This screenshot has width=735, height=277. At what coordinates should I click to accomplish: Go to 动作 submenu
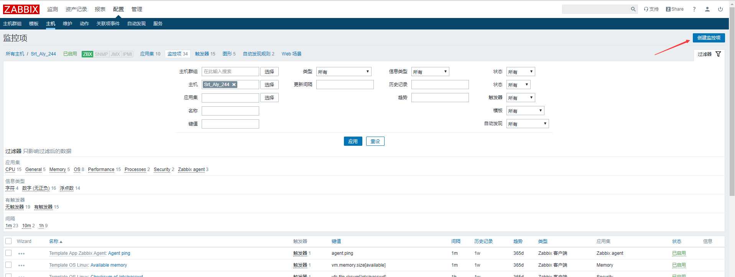pyautogui.click(x=84, y=24)
